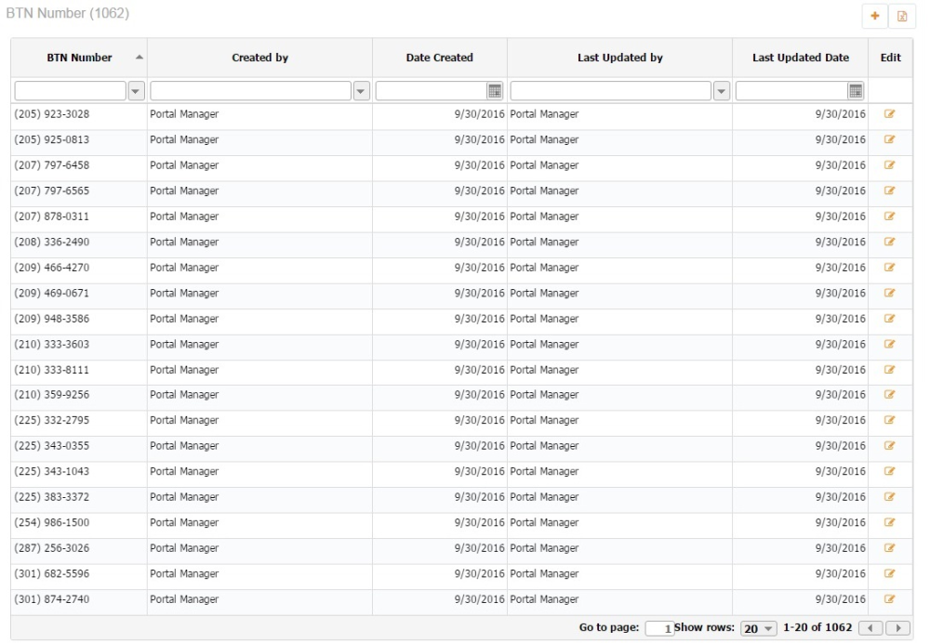Open the Last Updated Date calendar picker
930x643 pixels.
[x=856, y=91]
